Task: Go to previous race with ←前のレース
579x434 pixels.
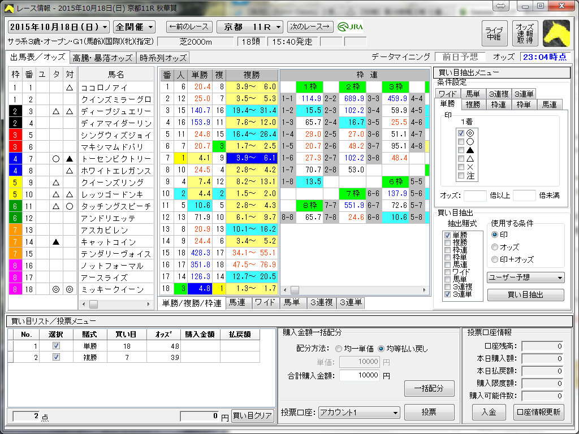Action: pos(189,27)
